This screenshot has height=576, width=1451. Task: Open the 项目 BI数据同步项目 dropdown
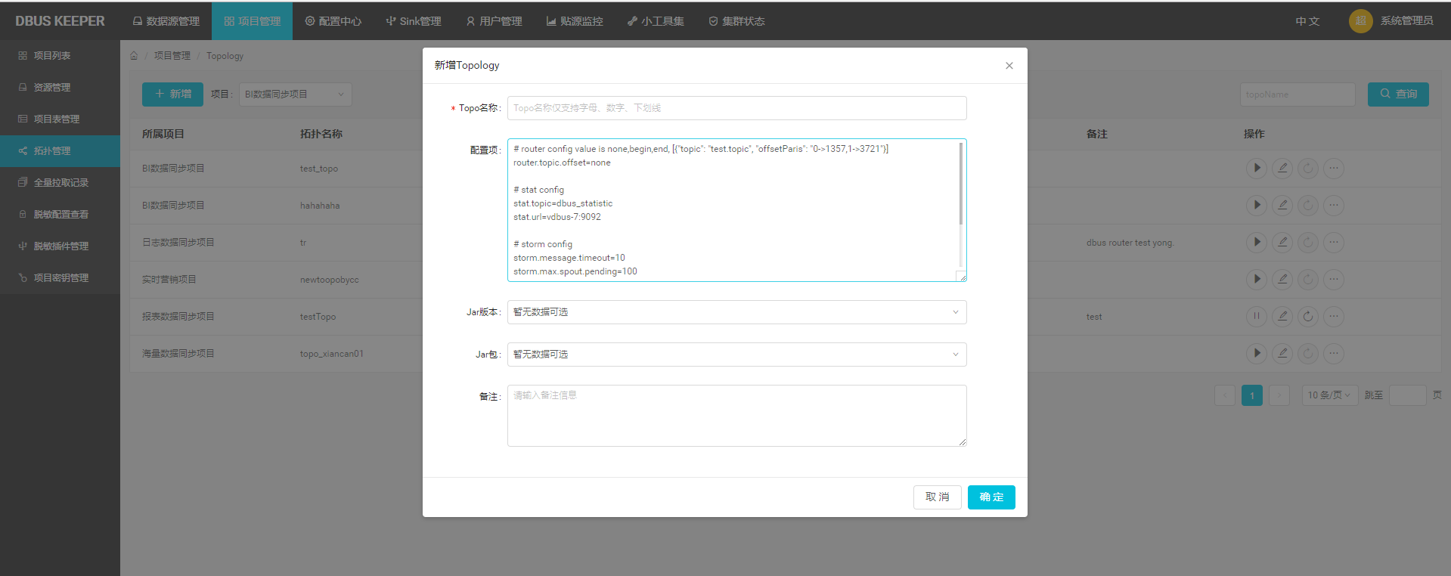click(296, 94)
